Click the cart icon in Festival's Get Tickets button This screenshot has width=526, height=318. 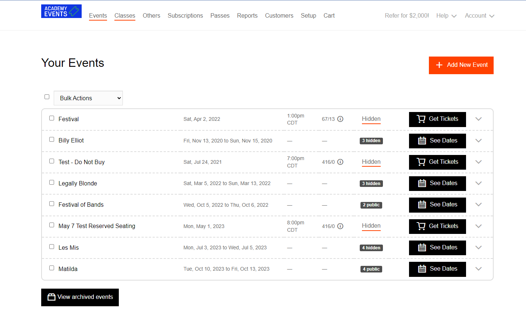(x=421, y=119)
